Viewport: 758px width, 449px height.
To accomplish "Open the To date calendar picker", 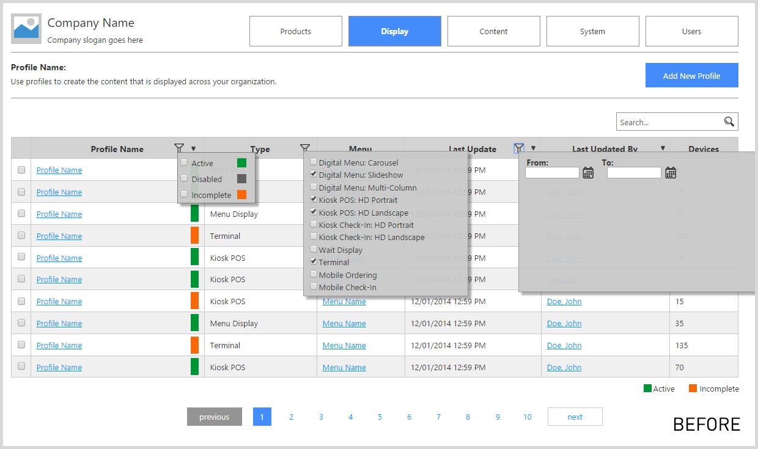I will coord(671,173).
